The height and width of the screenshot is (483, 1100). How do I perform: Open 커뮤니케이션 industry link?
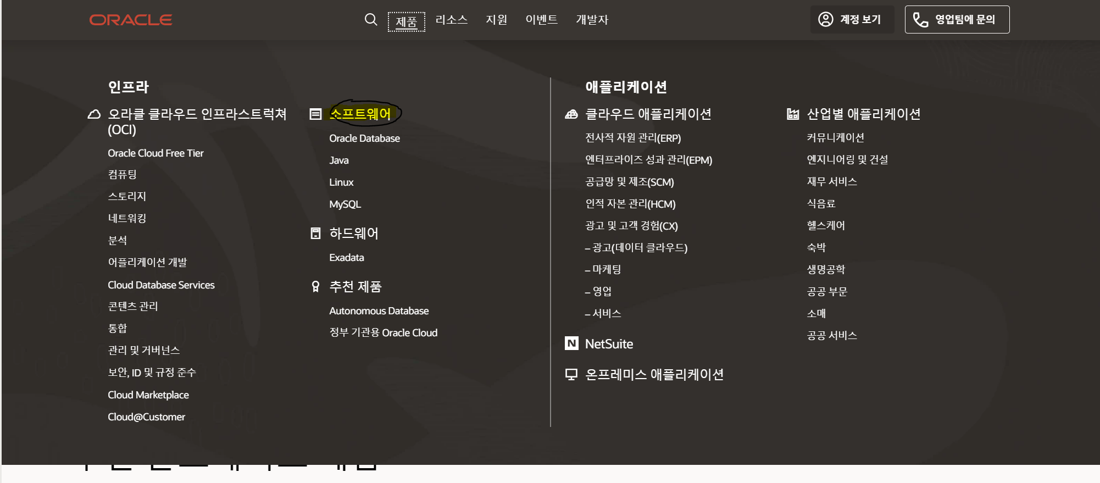(836, 138)
